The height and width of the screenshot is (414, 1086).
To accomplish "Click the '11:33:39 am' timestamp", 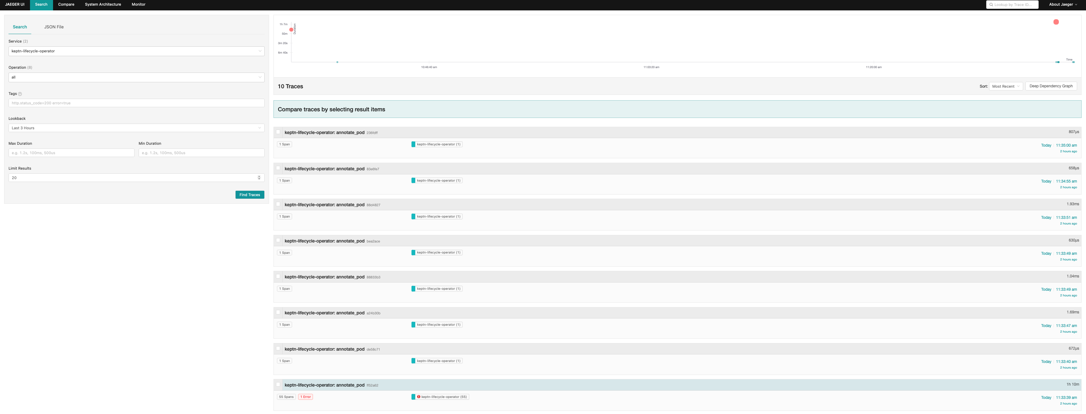I will pos(1066,398).
